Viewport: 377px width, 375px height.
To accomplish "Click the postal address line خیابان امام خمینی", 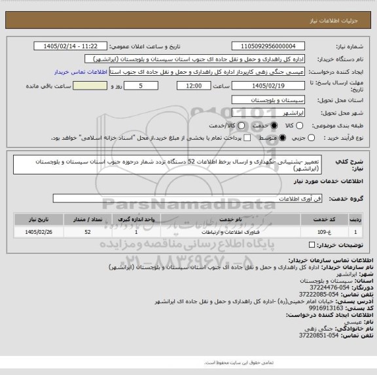I will [x=244, y=301].
